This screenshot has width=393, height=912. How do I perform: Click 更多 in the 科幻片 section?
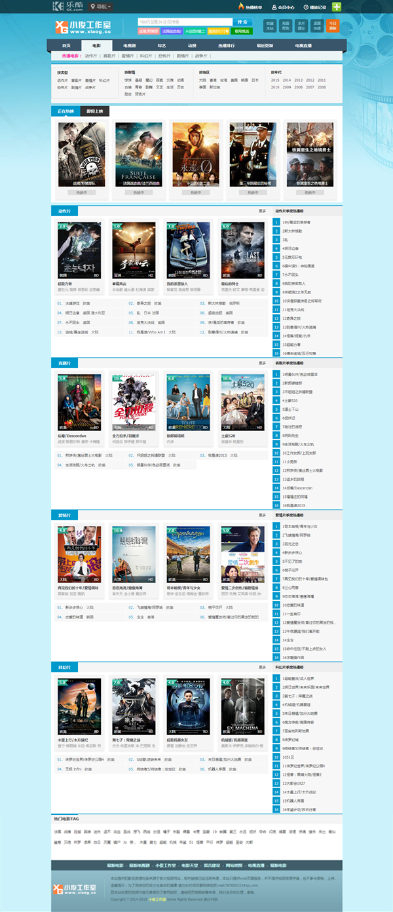click(x=263, y=667)
